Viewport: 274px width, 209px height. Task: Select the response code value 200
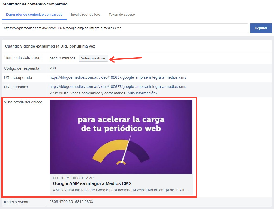pos(53,68)
